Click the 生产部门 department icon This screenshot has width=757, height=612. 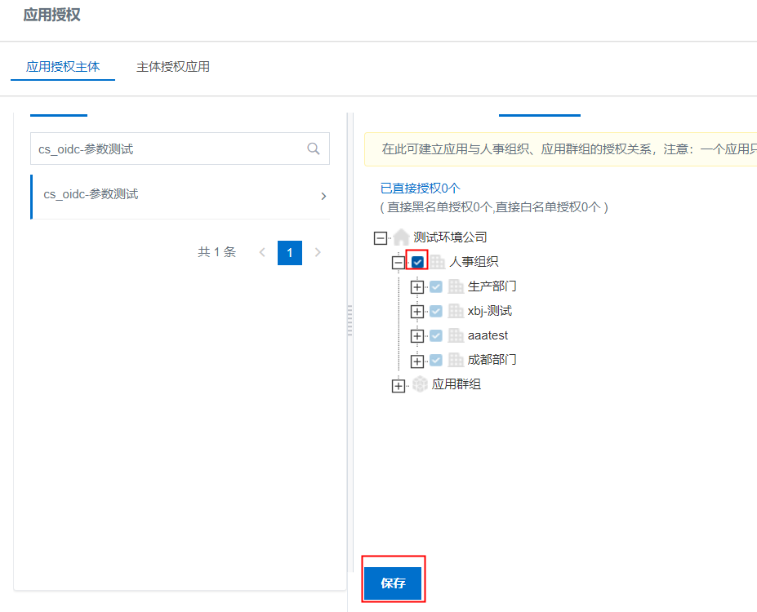tap(456, 286)
